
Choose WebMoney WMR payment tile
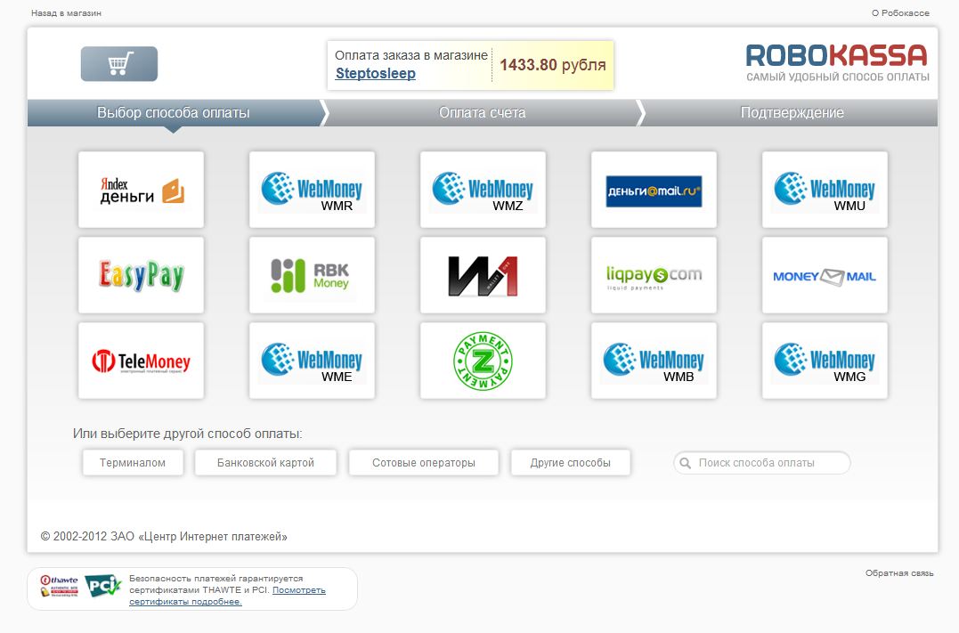(x=312, y=190)
